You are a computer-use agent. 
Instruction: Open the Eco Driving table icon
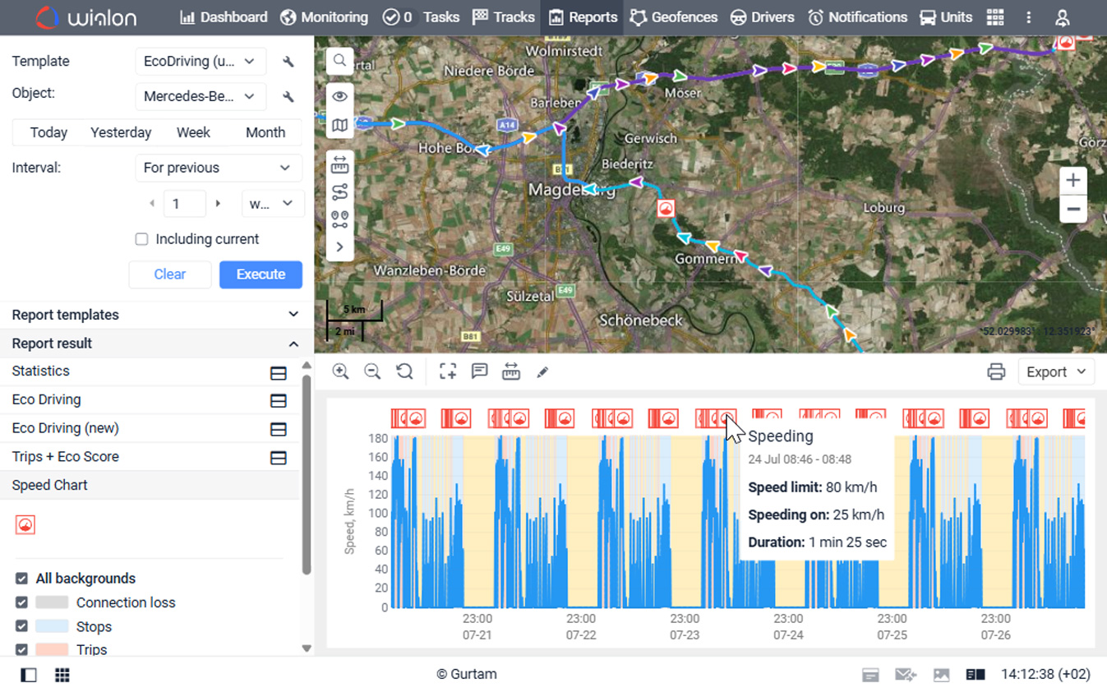point(279,400)
